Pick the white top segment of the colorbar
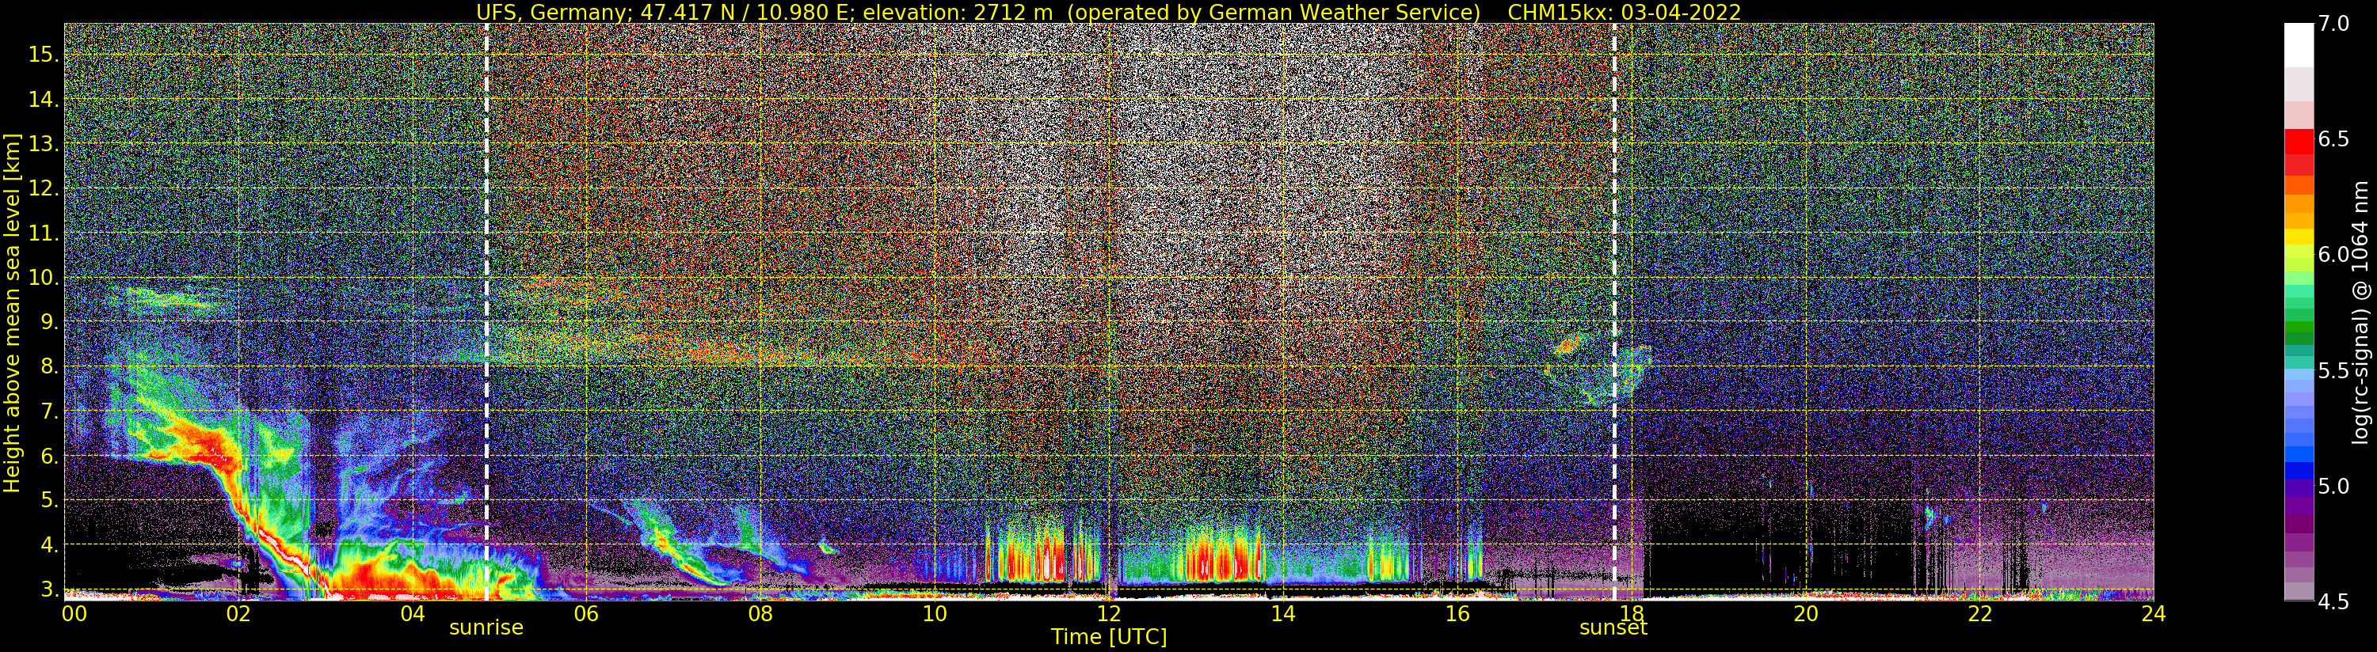2377x652 pixels. pyautogui.click(x=2298, y=45)
